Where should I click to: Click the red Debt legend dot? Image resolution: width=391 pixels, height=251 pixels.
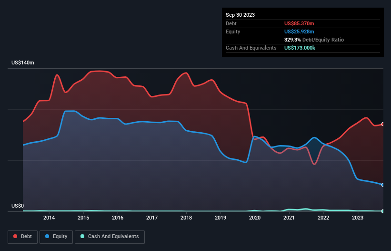coord(15,236)
